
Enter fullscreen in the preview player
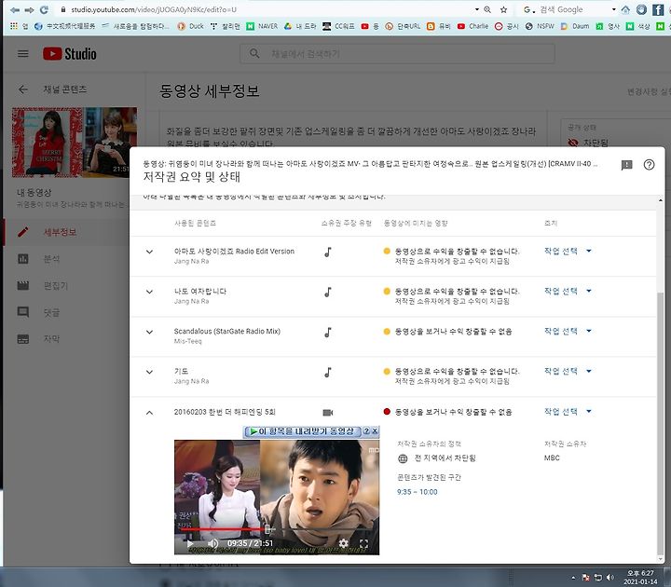[x=363, y=543]
